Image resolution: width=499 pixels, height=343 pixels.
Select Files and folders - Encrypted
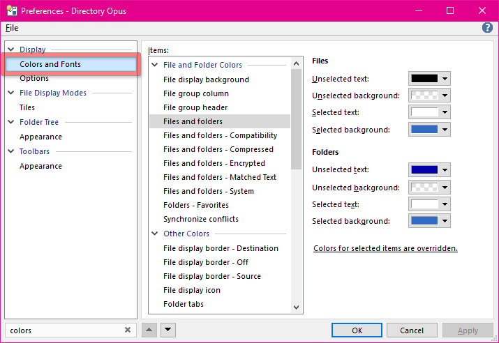(x=220, y=163)
